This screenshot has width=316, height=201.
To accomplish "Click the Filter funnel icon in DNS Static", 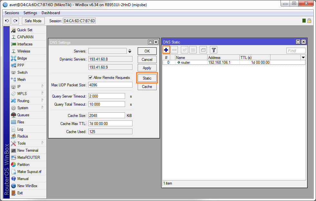I will click(x=213, y=50).
